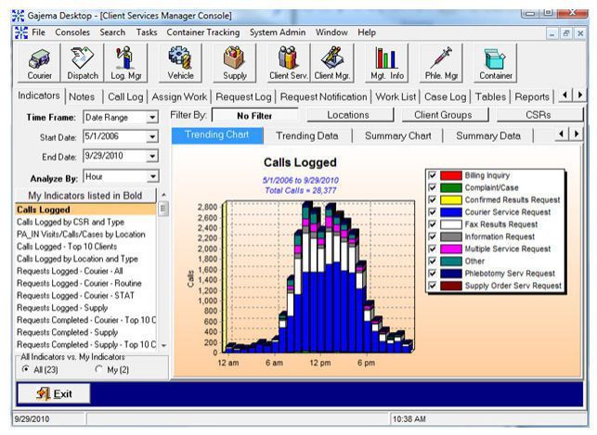Uncheck the Complaint/Case series checkbox
The image size is (597, 435).
[432, 187]
